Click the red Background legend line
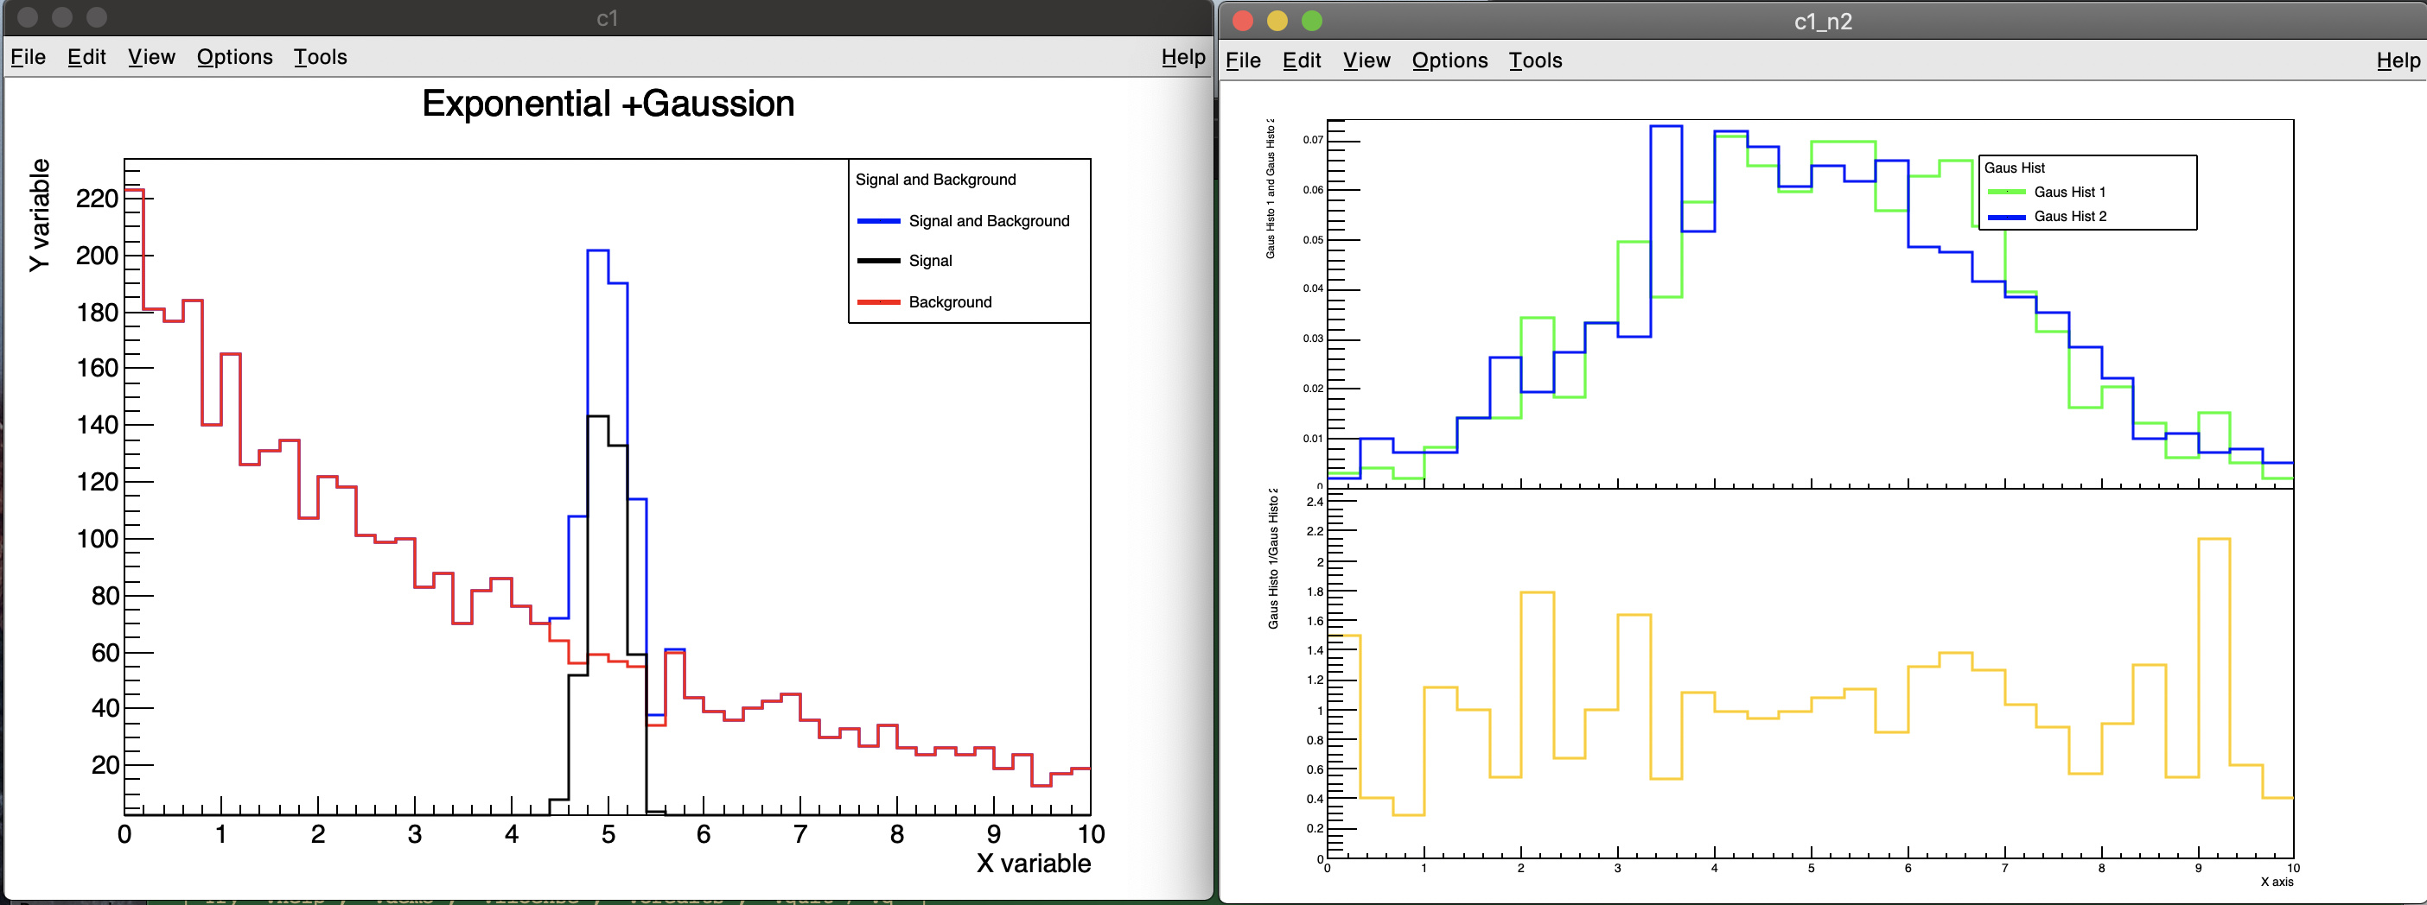Screen dimensions: 2427x905 pos(879,302)
